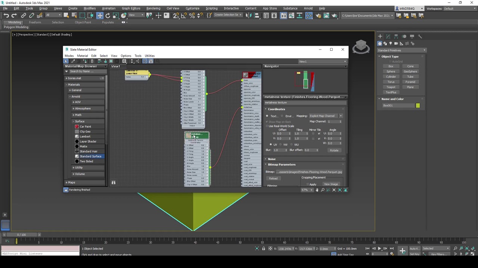
Task: Click the Box001 object color swatch
Action: click(x=418, y=106)
